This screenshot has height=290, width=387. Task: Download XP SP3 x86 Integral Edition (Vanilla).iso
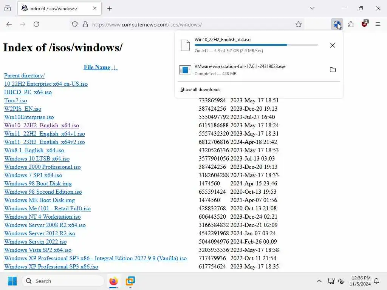tap(96, 258)
